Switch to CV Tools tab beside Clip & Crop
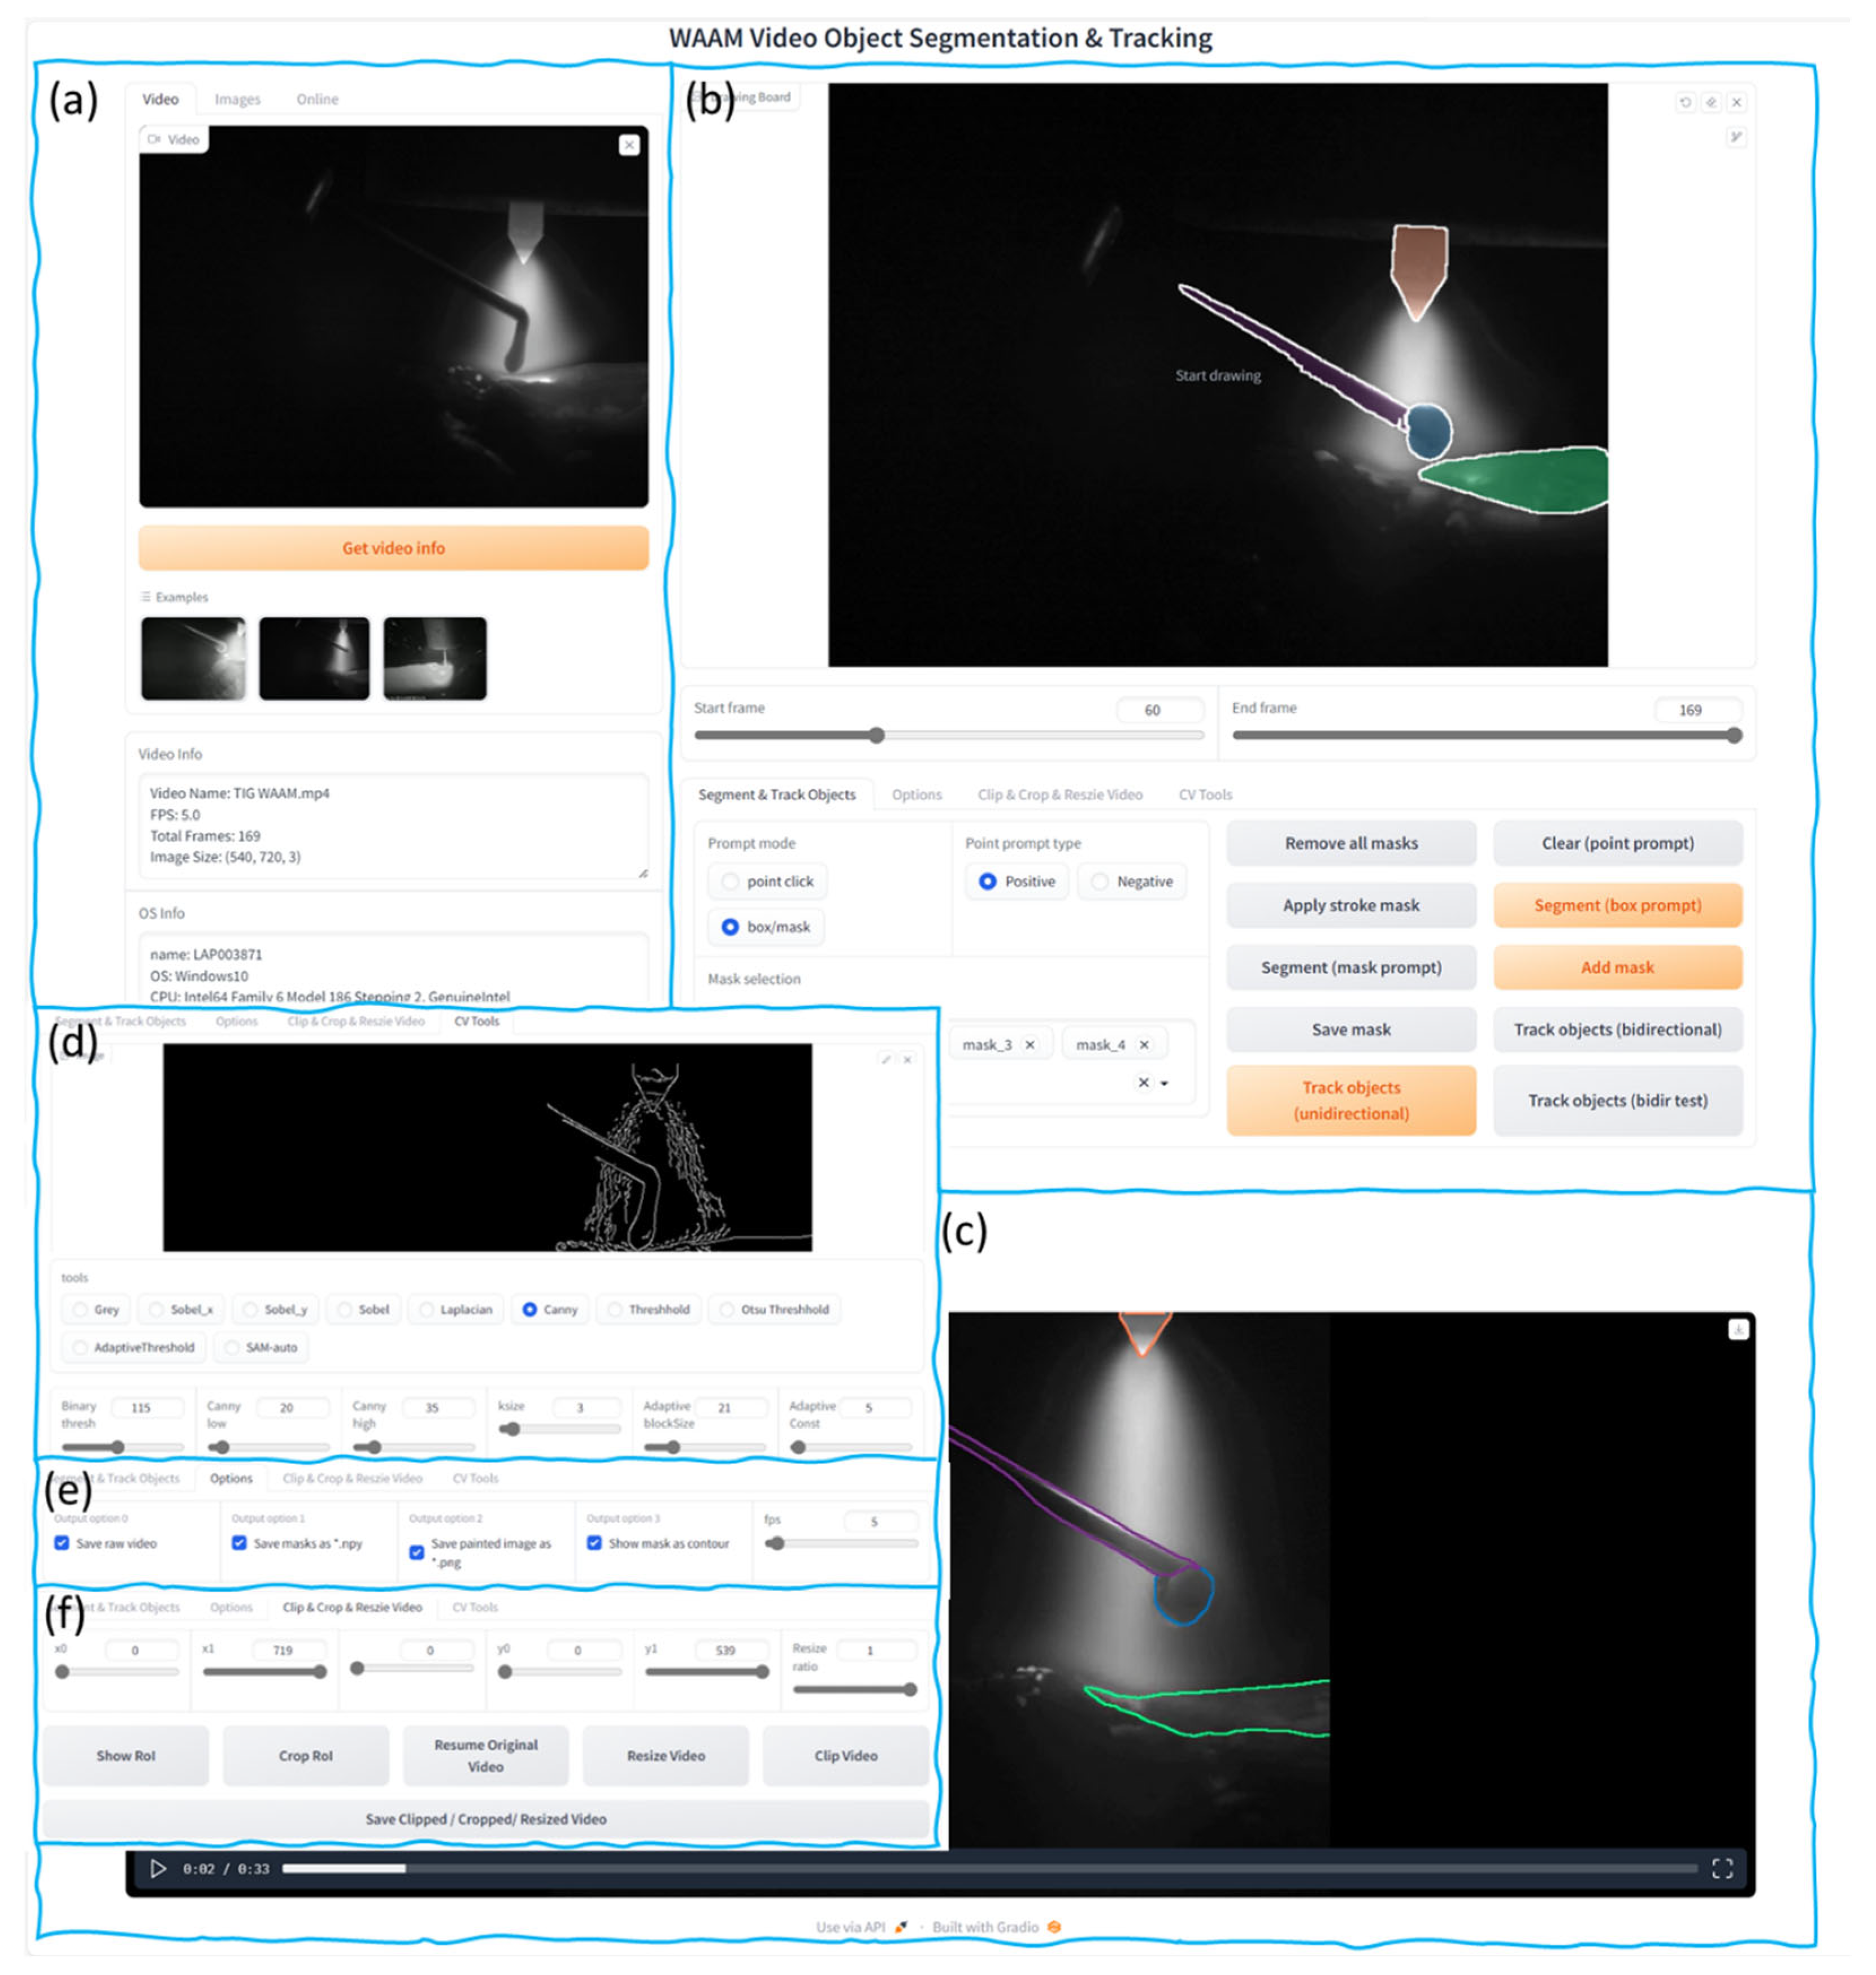The image size is (1876, 1975). coord(1205,794)
